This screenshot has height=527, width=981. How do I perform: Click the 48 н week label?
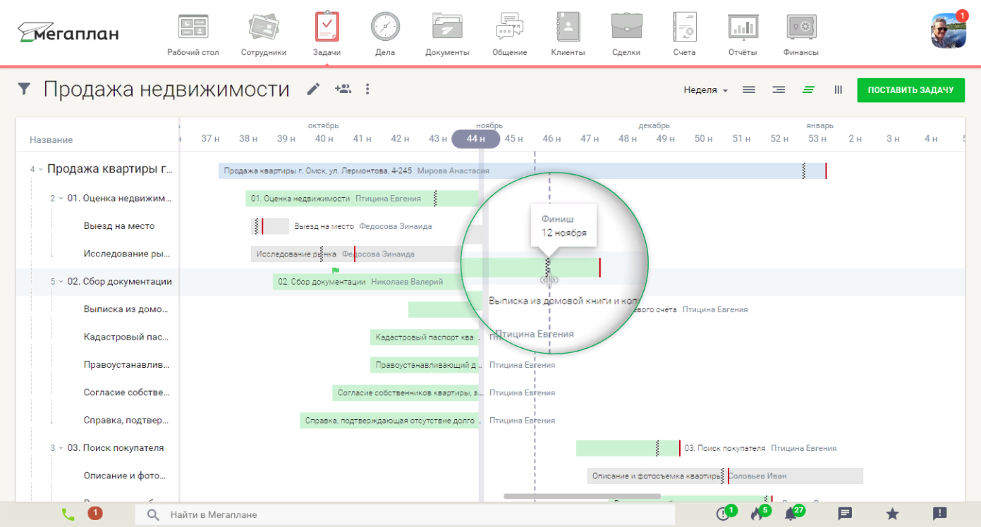pos(628,139)
